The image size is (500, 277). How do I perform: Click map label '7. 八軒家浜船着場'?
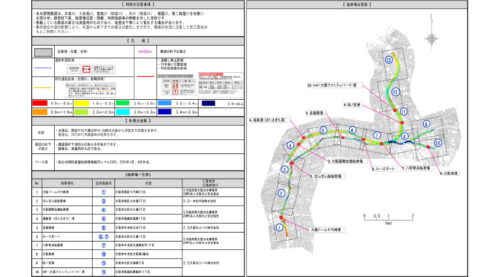(416, 168)
